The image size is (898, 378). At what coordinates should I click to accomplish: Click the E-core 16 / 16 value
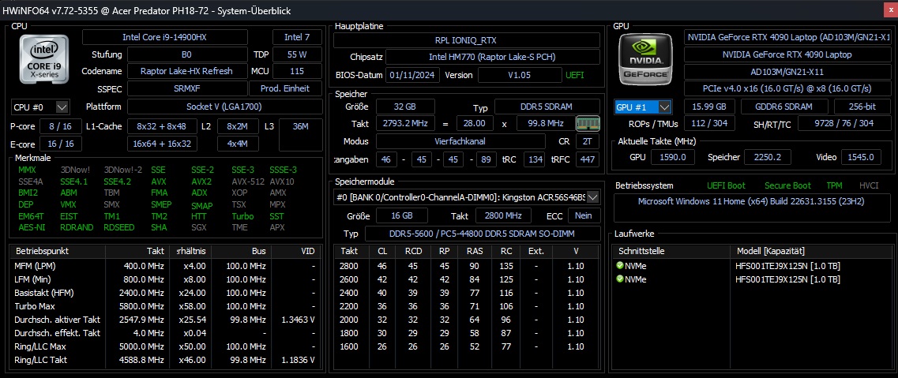click(x=60, y=144)
